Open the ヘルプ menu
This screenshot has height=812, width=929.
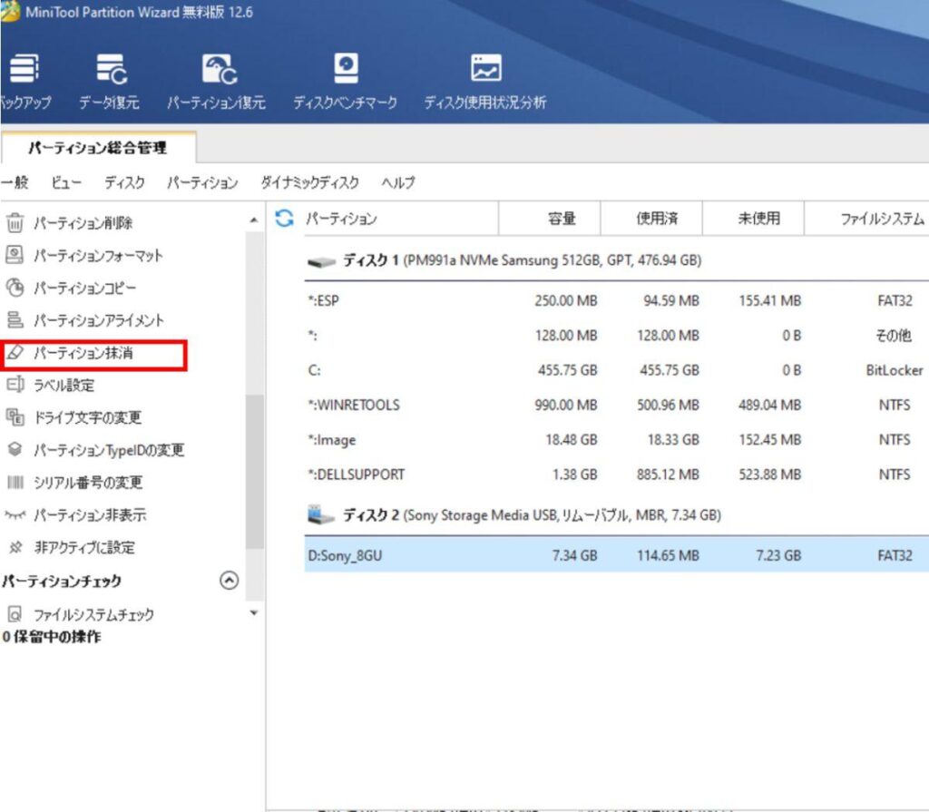coord(398,182)
